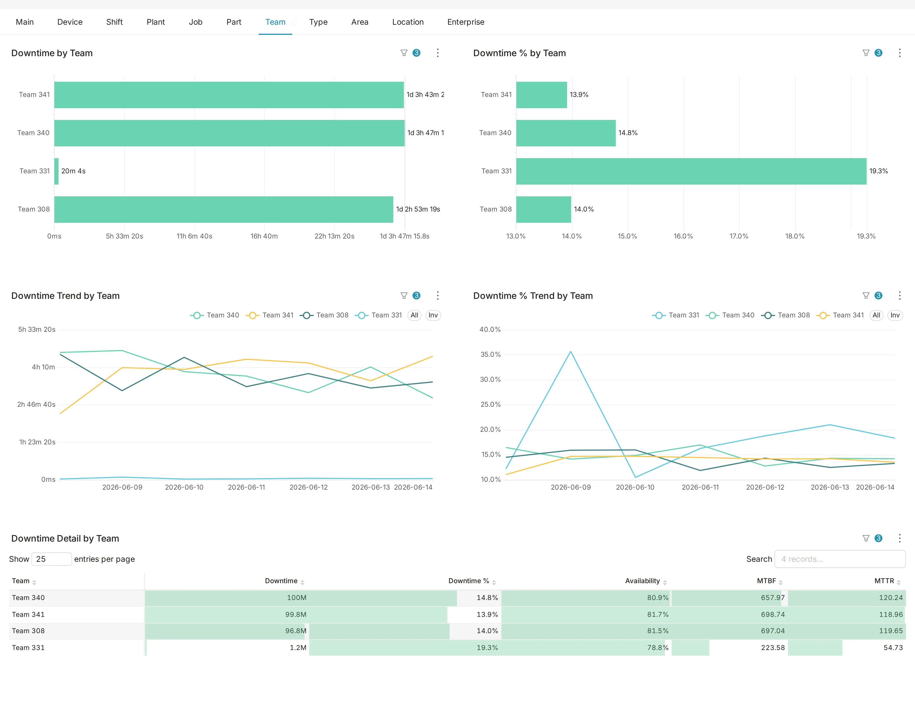Switch to the Location tab
This screenshot has width=915, height=709.
point(408,22)
